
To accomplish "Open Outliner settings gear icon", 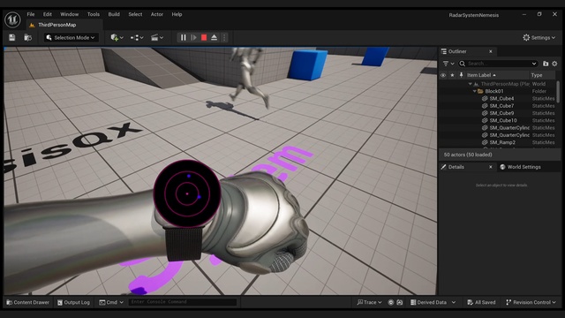I will point(554,64).
